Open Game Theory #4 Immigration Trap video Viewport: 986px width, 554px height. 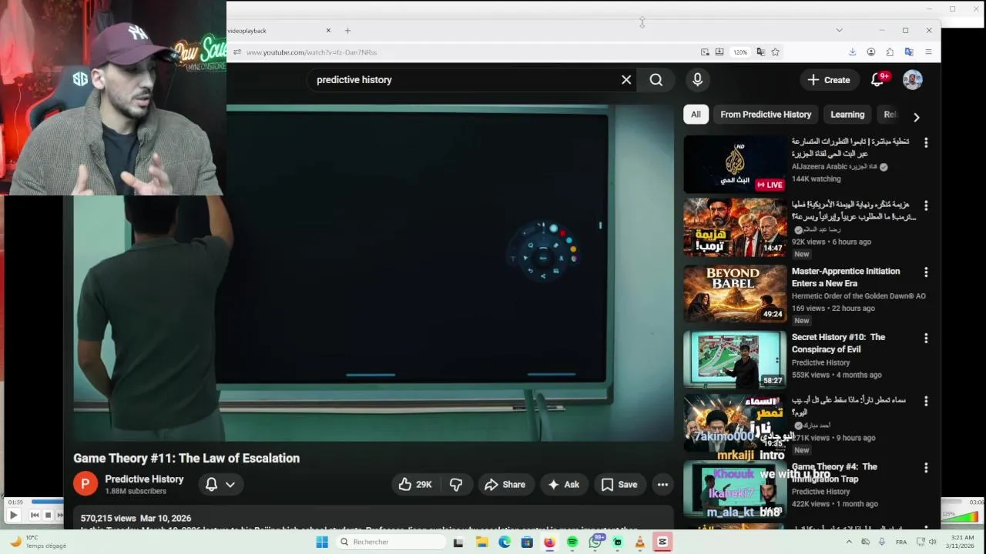(834, 472)
